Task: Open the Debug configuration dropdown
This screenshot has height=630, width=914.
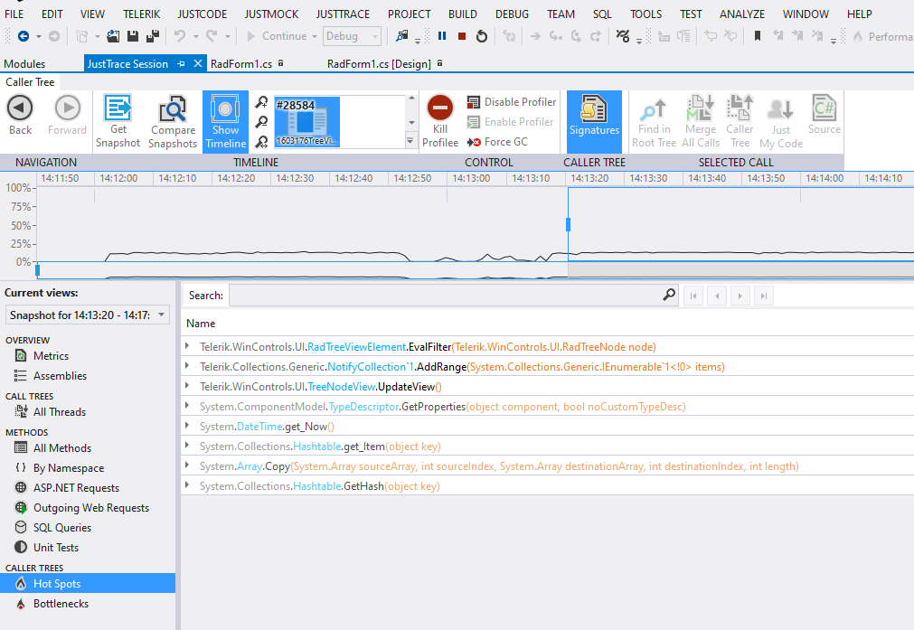Action: (352, 36)
